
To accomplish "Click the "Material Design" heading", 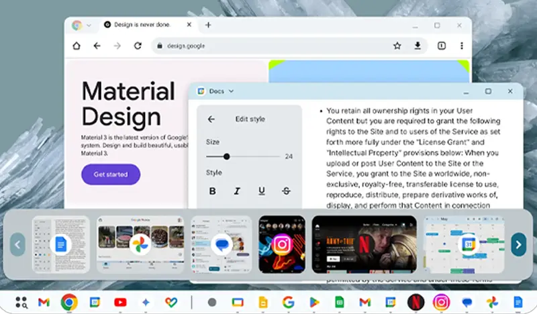I will 128,104.
